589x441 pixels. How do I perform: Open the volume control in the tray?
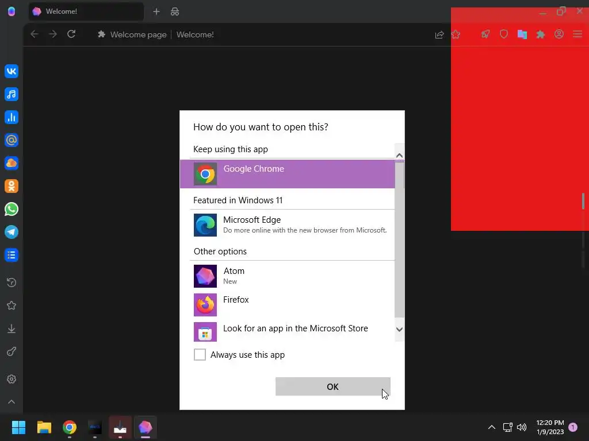click(522, 427)
